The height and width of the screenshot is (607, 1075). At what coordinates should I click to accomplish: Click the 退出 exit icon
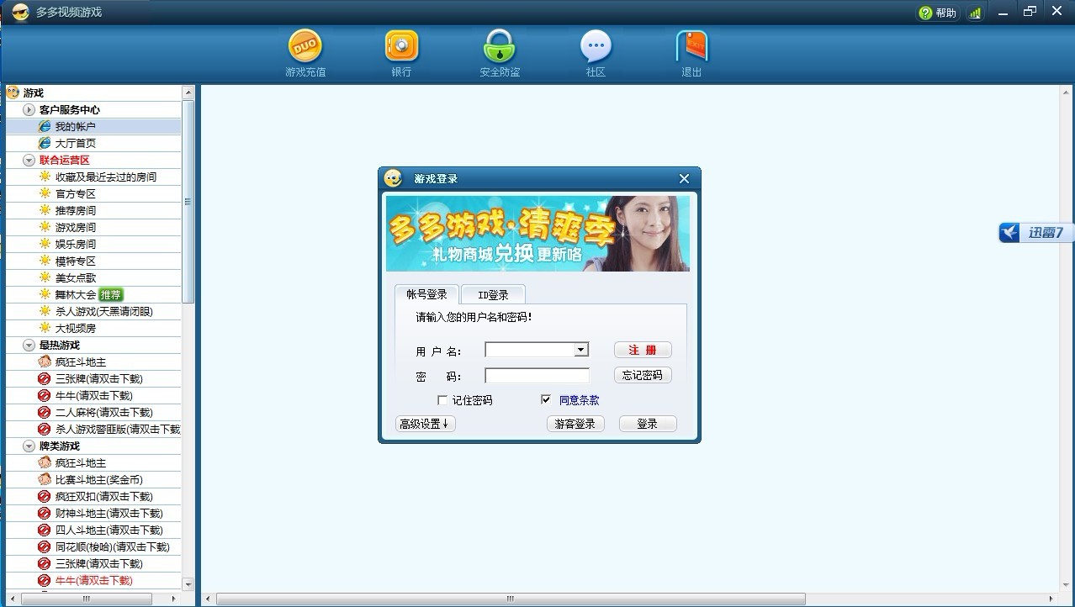click(691, 47)
